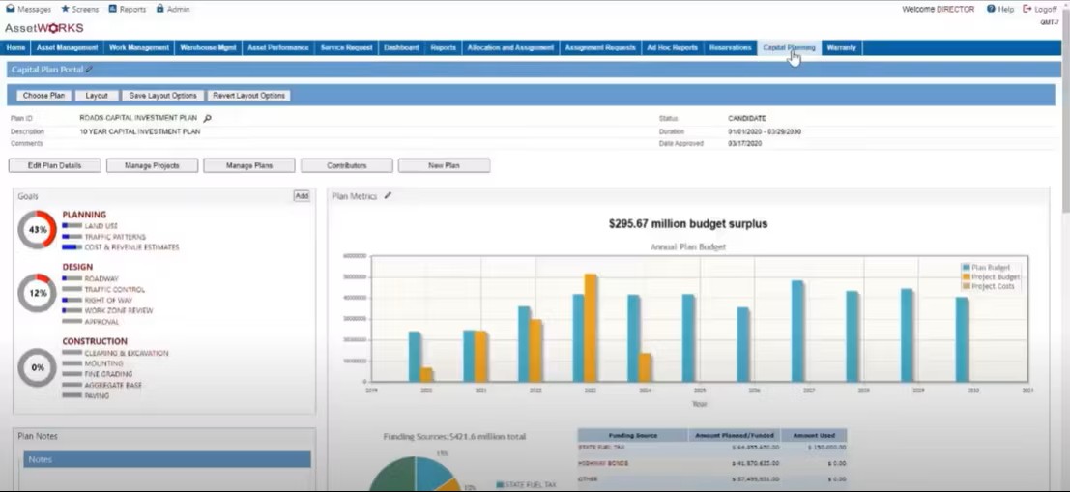Click Project Costs legend swatch
Screen dimensions: 1070x492
[x=967, y=287]
